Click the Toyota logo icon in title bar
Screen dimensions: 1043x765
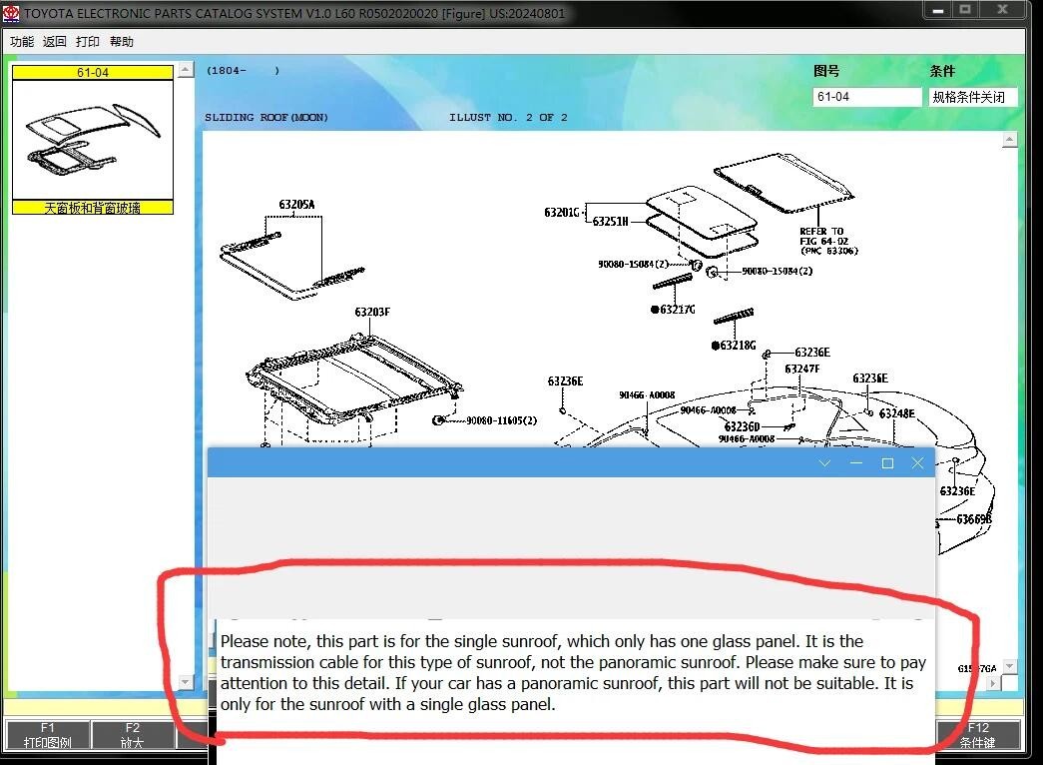point(11,13)
